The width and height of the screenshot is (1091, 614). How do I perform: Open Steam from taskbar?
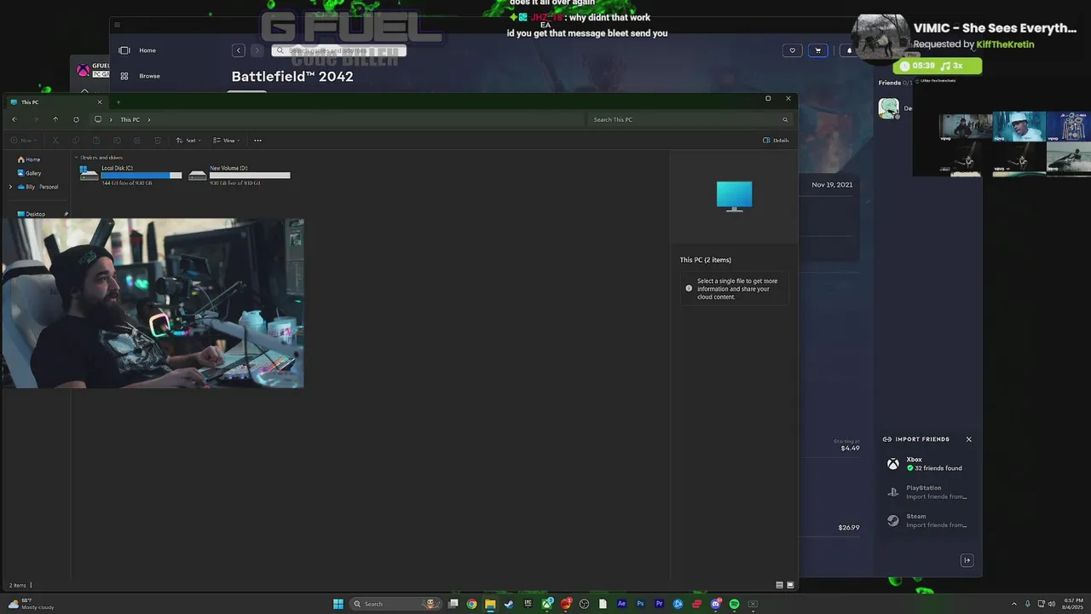click(509, 604)
